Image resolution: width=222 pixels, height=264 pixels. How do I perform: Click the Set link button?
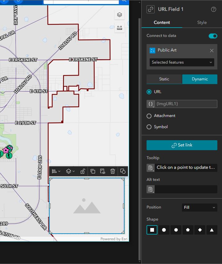pyautogui.click(x=182, y=145)
